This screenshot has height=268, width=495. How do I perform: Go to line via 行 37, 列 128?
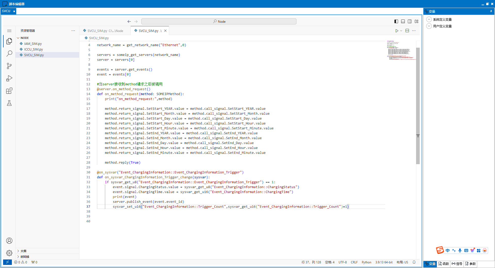(x=311, y=262)
